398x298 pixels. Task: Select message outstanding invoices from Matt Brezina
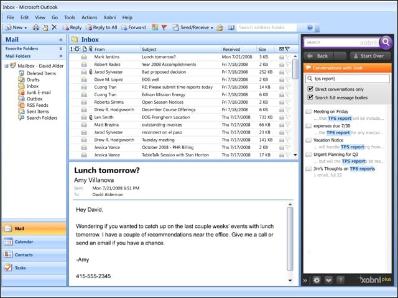click(181, 125)
